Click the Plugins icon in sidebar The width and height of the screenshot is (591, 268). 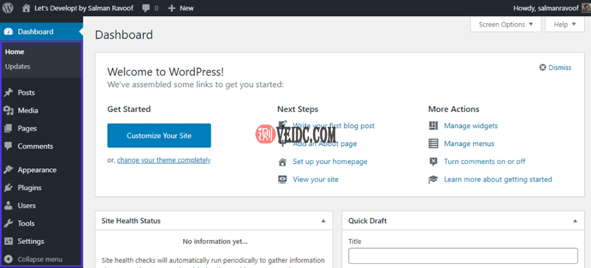tap(8, 188)
